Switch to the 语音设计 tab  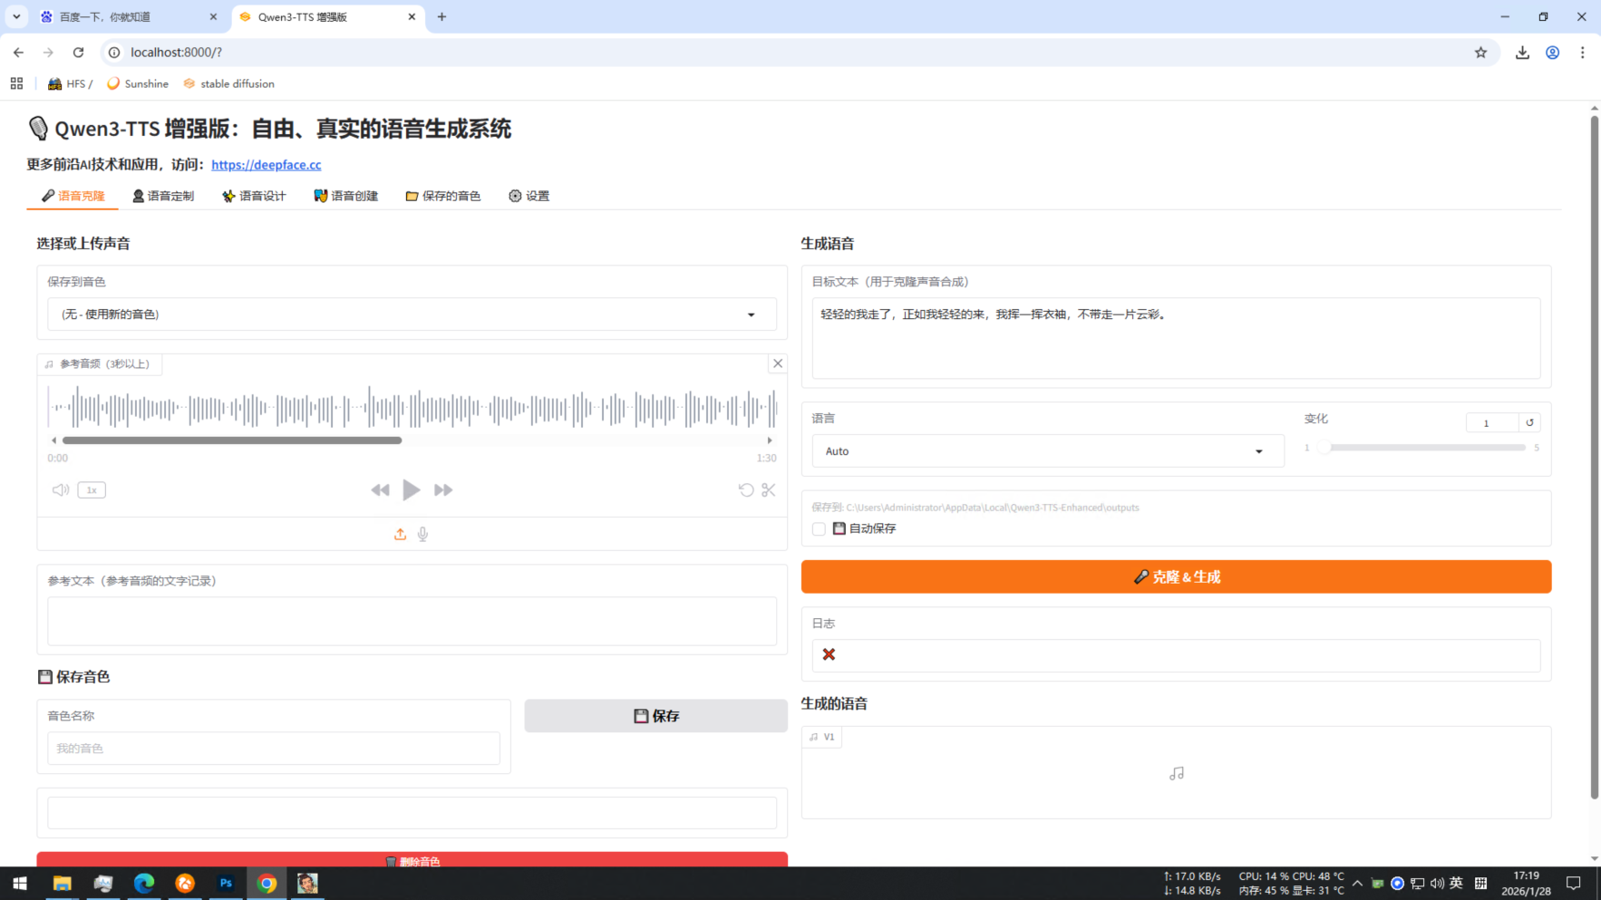click(x=254, y=196)
